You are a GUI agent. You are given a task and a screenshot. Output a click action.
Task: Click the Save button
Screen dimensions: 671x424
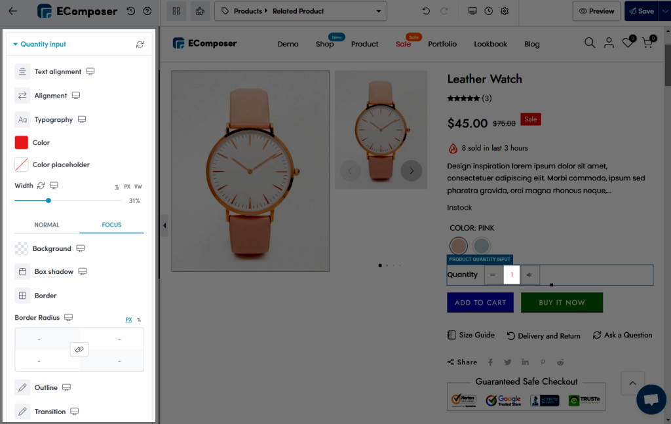[x=642, y=11]
